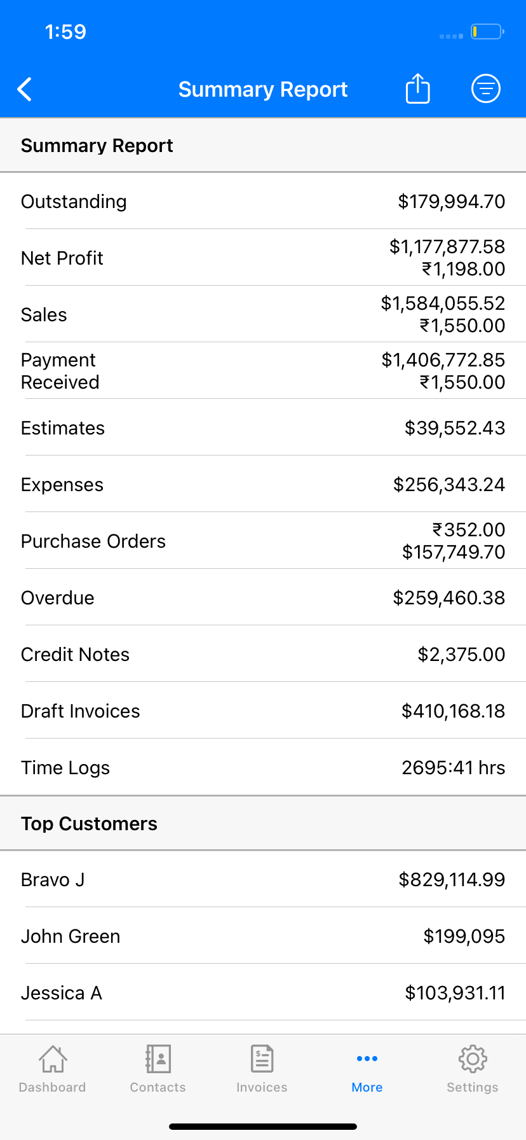Open top customer Bravo J
Image resolution: width=526 pixels, height=1140 pixels.
(x=263, y=879)
